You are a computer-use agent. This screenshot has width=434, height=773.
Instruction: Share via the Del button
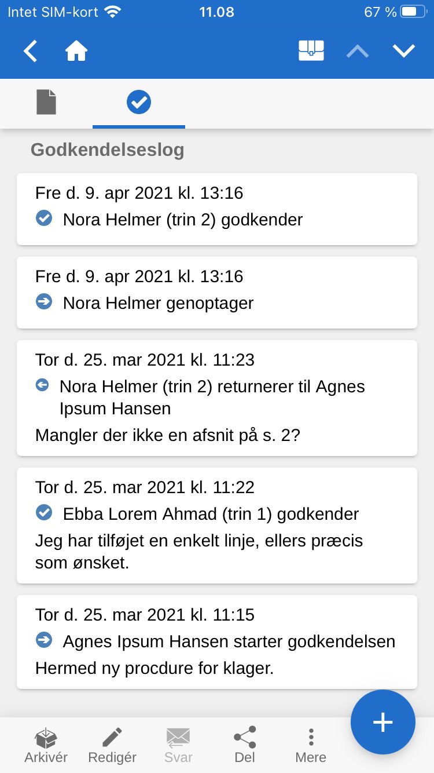pos(245,745)
